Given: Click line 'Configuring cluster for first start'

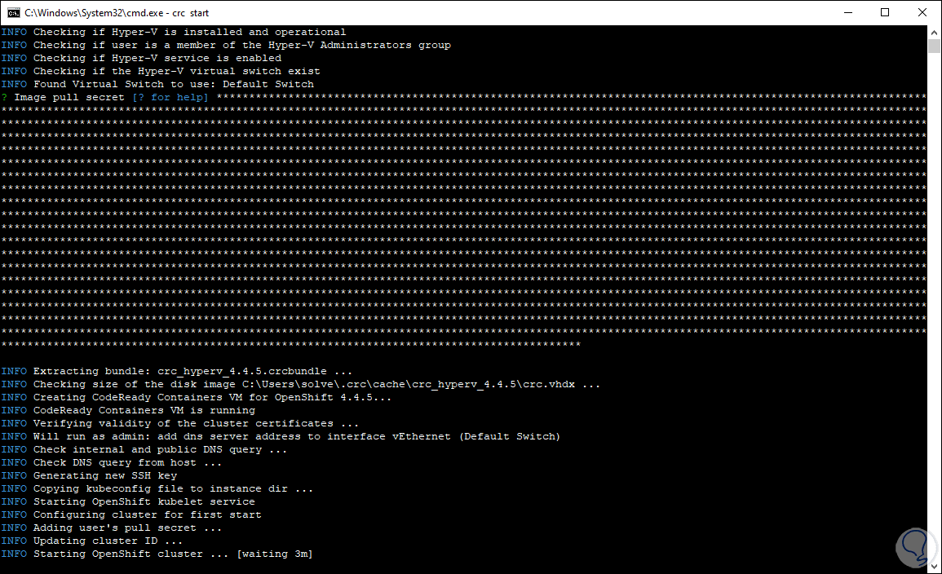Looking at the screenshot, I should pyautogui.click(x=131, y=515).
